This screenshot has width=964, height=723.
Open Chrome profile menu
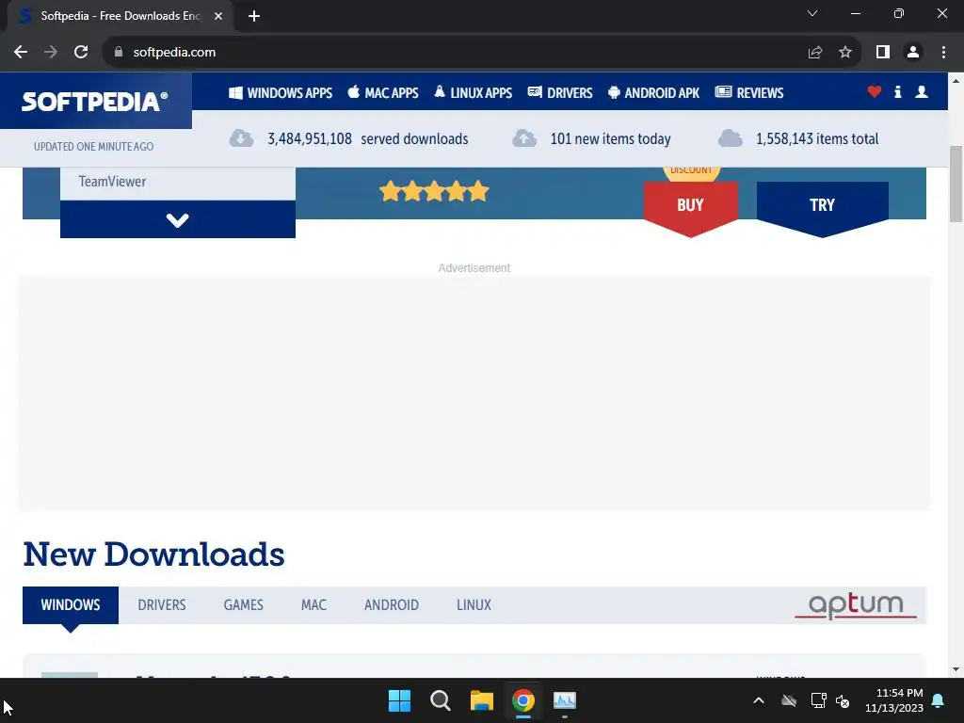pyautogui.click(x=913, y=53)
